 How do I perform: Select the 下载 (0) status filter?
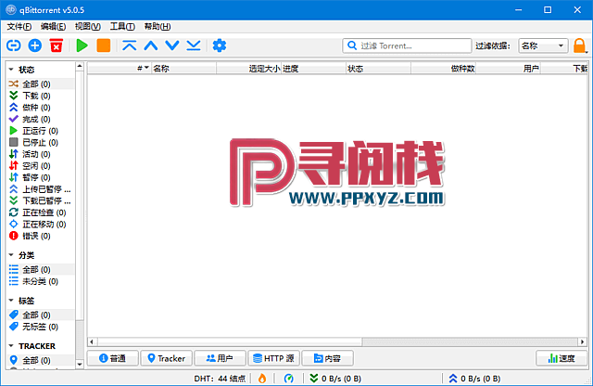coord(41,96)
